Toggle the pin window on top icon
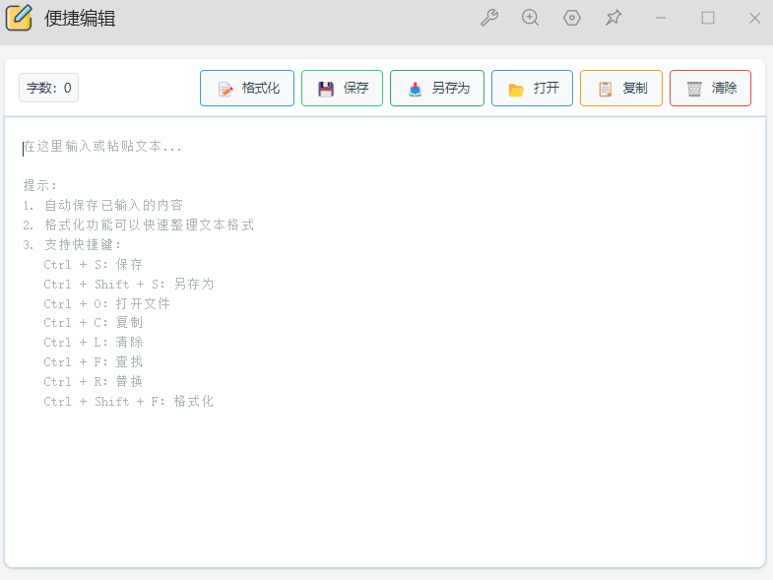Screen dimensions: 773x580 [x=613, y=18]
